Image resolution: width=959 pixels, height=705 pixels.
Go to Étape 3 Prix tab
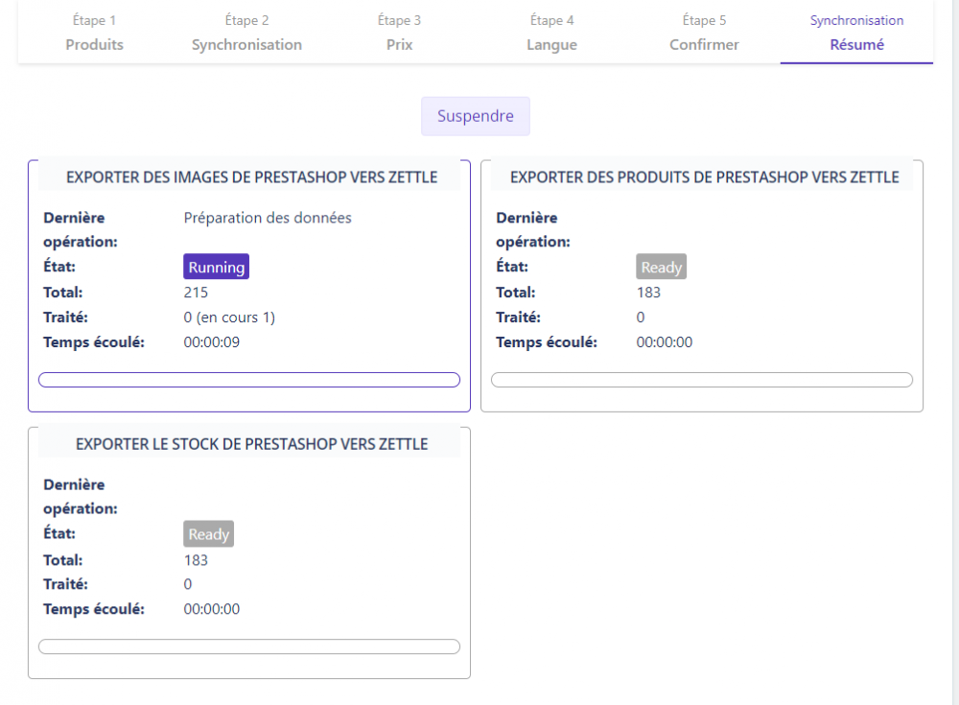399,33
